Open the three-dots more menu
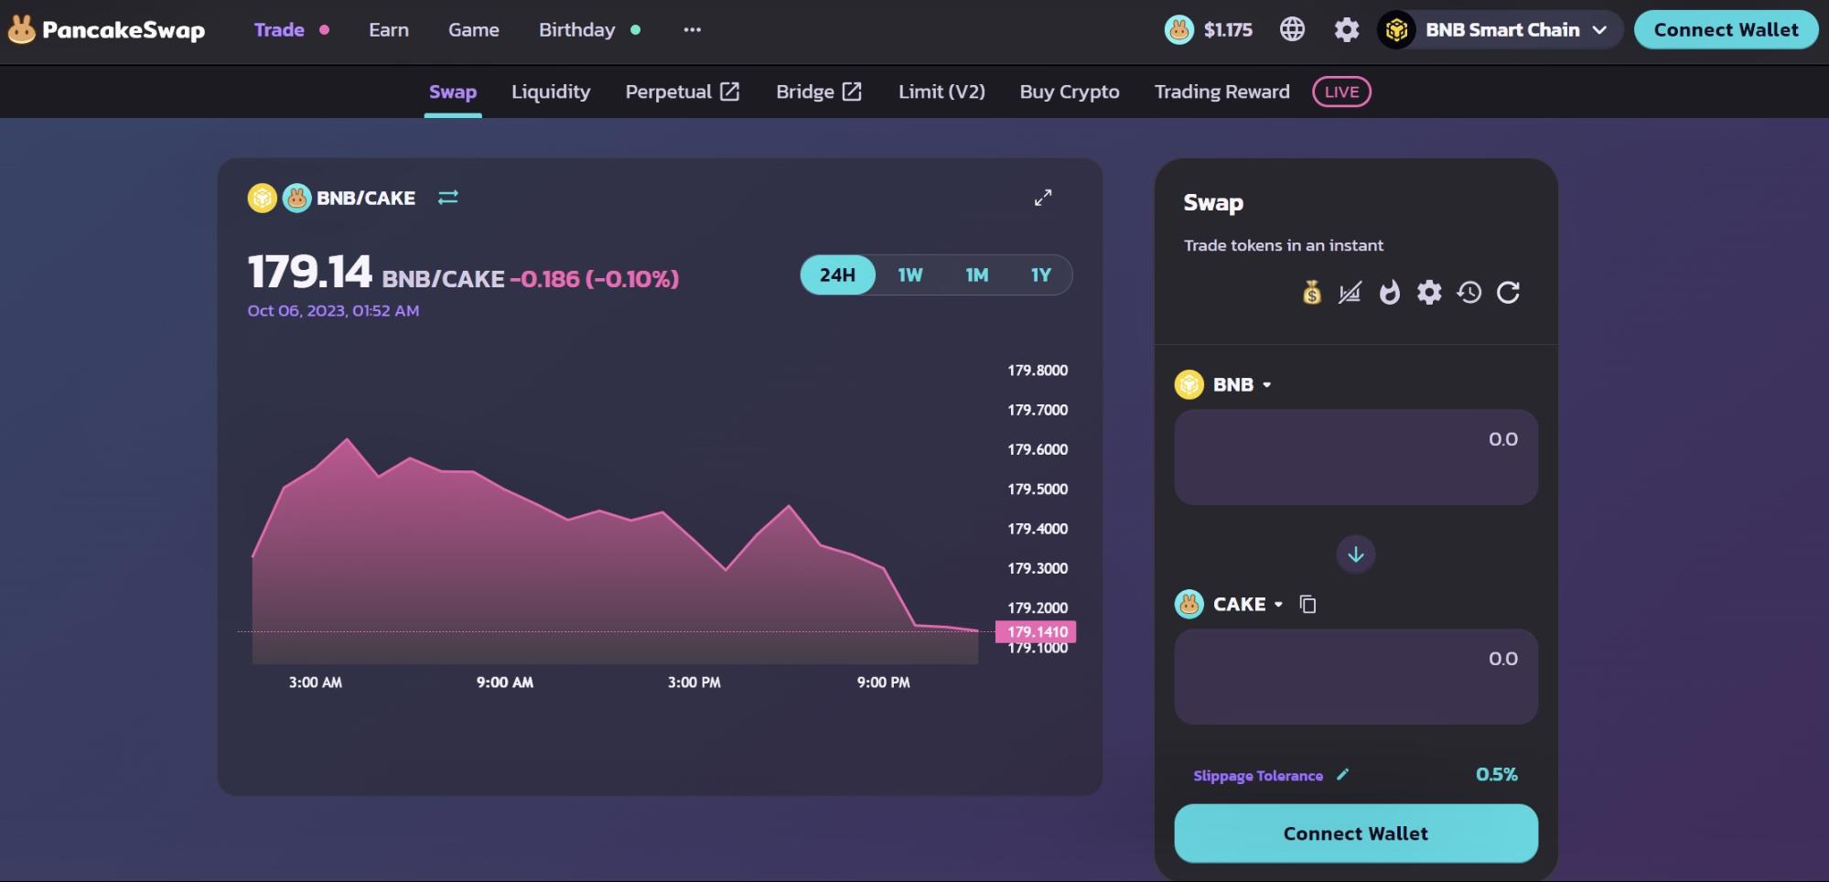Image resolution: width=1829 pixels, height=882 pixels. [x=693, y=29]
